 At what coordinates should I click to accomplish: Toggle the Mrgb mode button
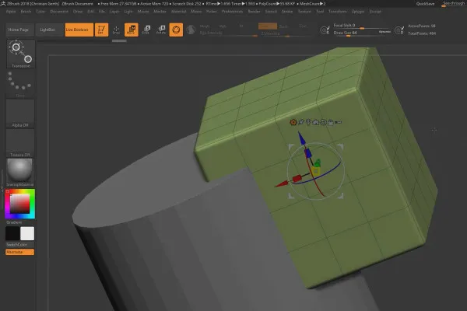pos(205,26)
